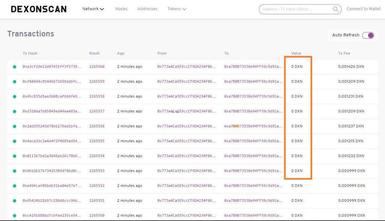Open the Tokens dropdown menu
Image resolution: width=385 pixels, height=221 pixels.
(177, 9)
